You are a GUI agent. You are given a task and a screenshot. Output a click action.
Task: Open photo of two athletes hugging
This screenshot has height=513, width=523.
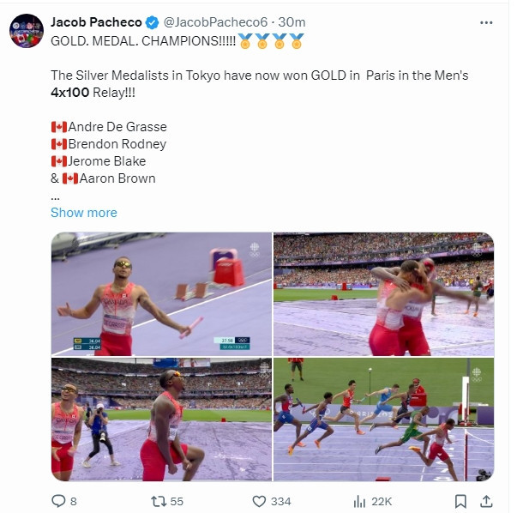coord(383,294)
